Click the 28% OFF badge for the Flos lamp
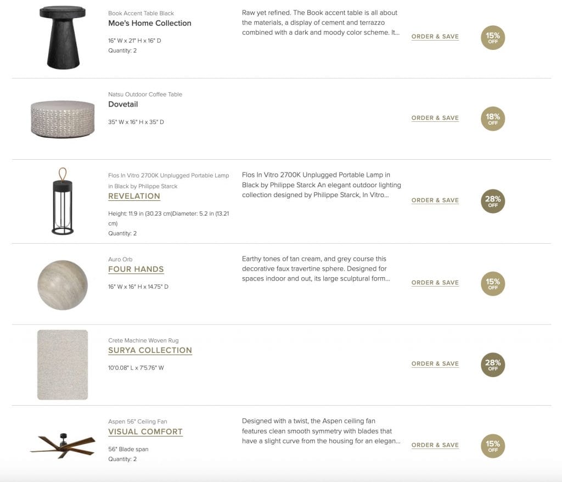This screenshot has width=562, height=482. 492,201
